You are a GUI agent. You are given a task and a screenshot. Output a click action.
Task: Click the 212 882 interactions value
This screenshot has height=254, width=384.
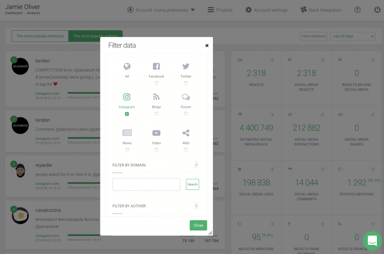(306, 128)
